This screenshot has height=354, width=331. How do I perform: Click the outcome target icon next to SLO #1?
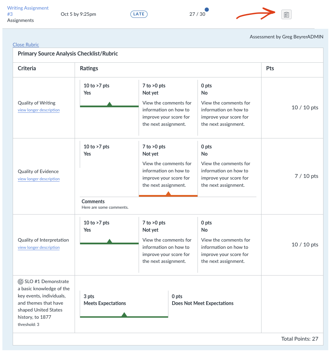(x=21, y=282)
